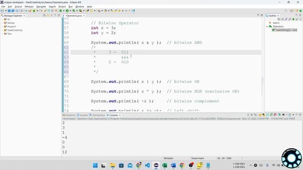
Task: Click the Pin Console icon
Action: pos(279,115)
